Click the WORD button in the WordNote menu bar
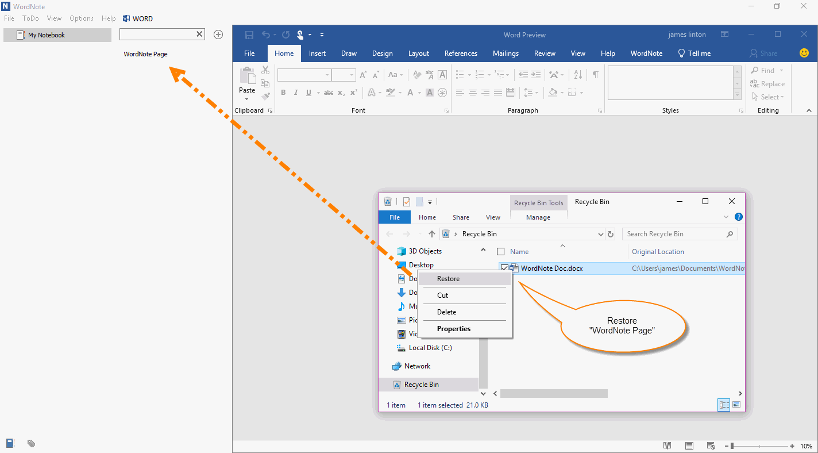This screenshot has width=818, height=453. pos(138,18)
